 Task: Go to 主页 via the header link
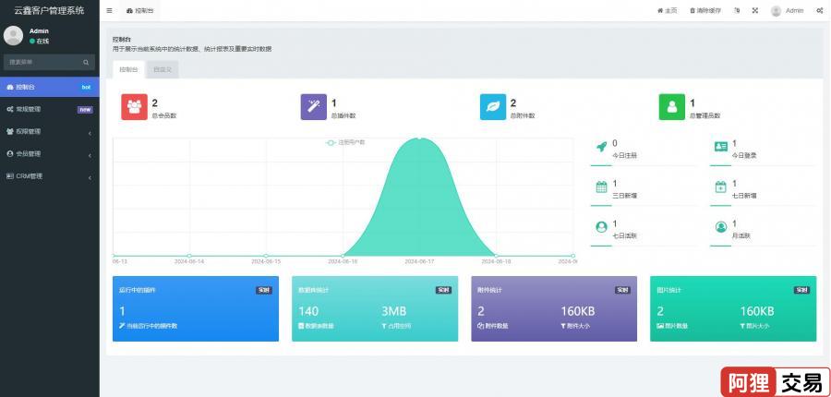(x=667, y=10)
